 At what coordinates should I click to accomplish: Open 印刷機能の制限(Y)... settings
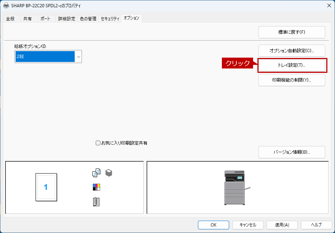tap(291, 80)
